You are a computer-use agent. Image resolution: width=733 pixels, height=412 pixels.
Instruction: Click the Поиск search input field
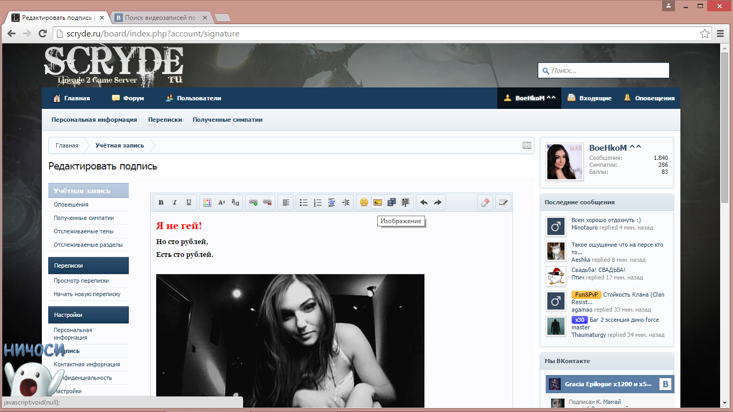tap(607, 70)
